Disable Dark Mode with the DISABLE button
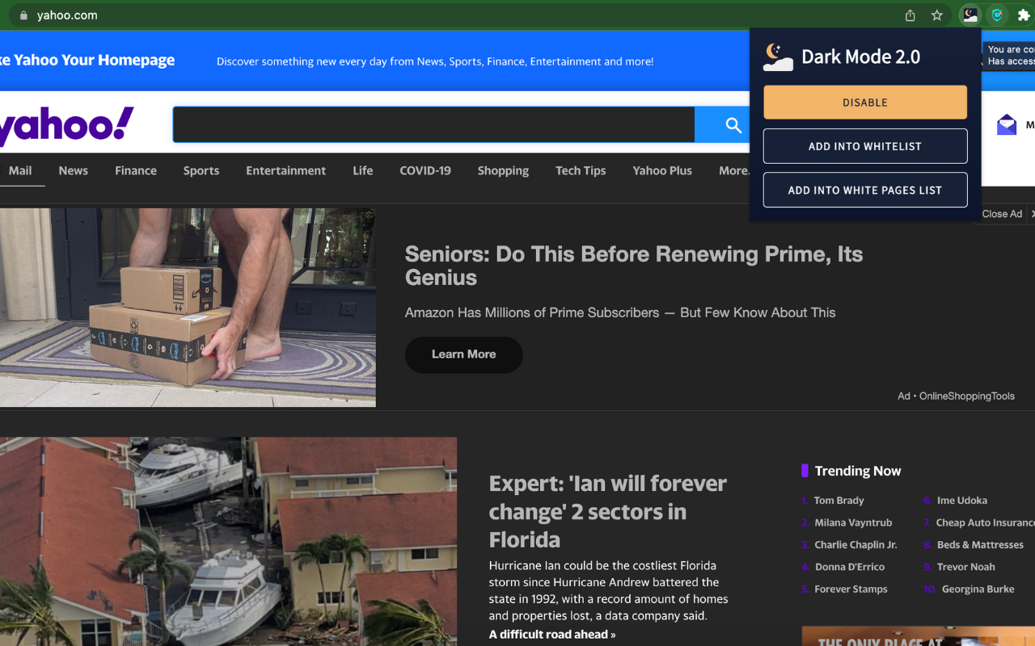The image size is (1035, 646). [x=865, y=103]
